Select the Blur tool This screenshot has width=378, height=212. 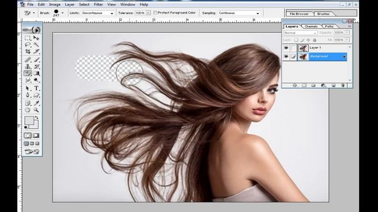[28, 80]
